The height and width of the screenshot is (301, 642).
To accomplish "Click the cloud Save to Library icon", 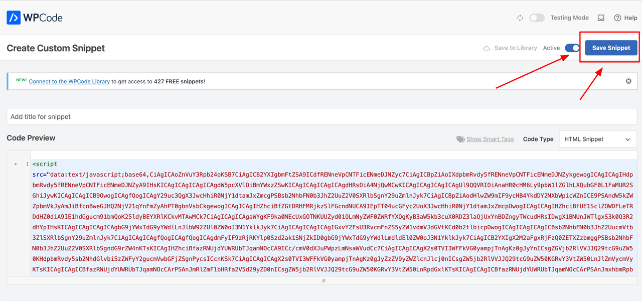I will 487,48.
